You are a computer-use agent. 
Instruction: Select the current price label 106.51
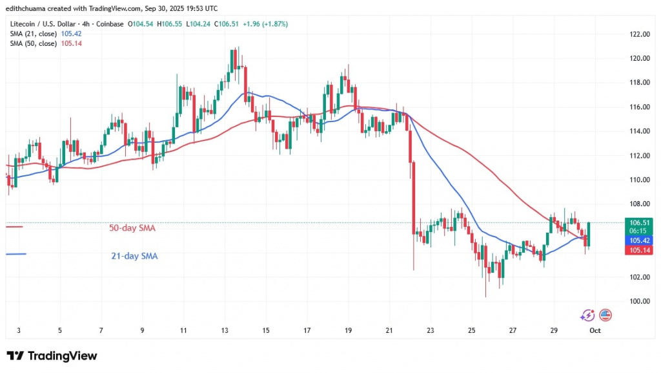[638, 222]
